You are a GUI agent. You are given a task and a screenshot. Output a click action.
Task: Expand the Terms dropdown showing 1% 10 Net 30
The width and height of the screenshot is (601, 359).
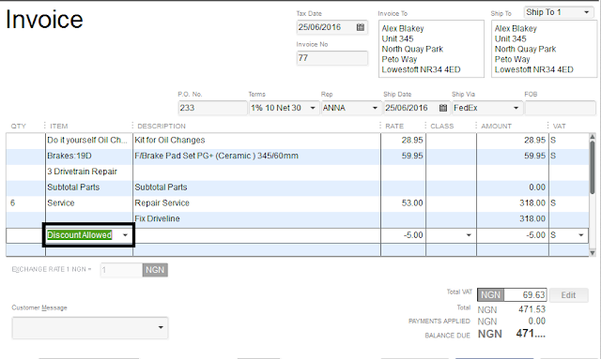(x=313, y=108)
